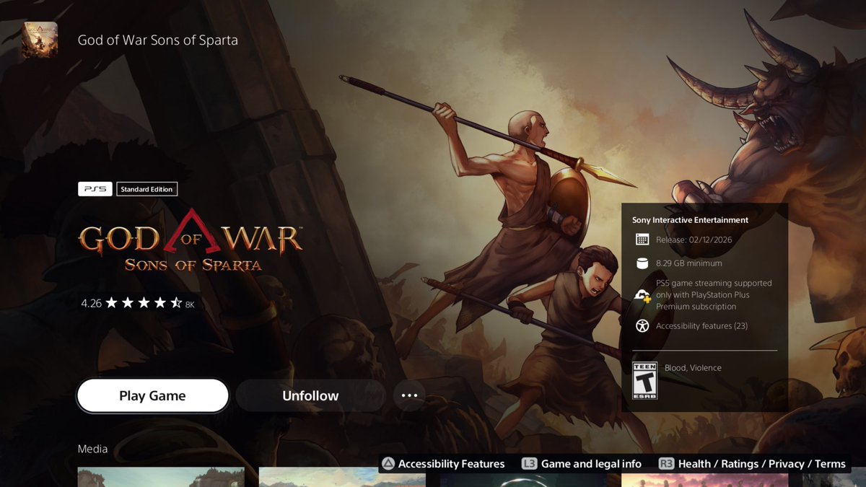Click the Media section heading
This screenshot has height=487, width=866.
(92, 449)
